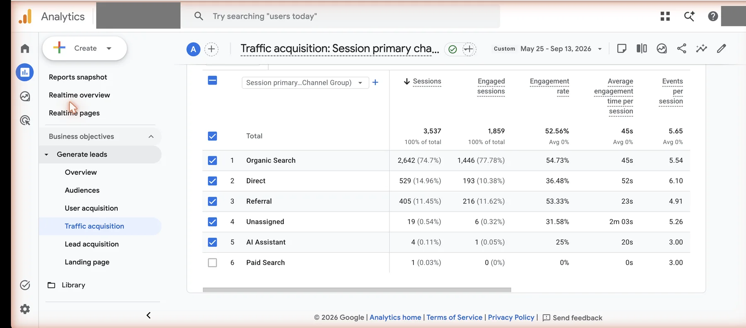Open the Traffic acquisition report
The width and height of the screenshot is (746, 328).
pos(94,226)
